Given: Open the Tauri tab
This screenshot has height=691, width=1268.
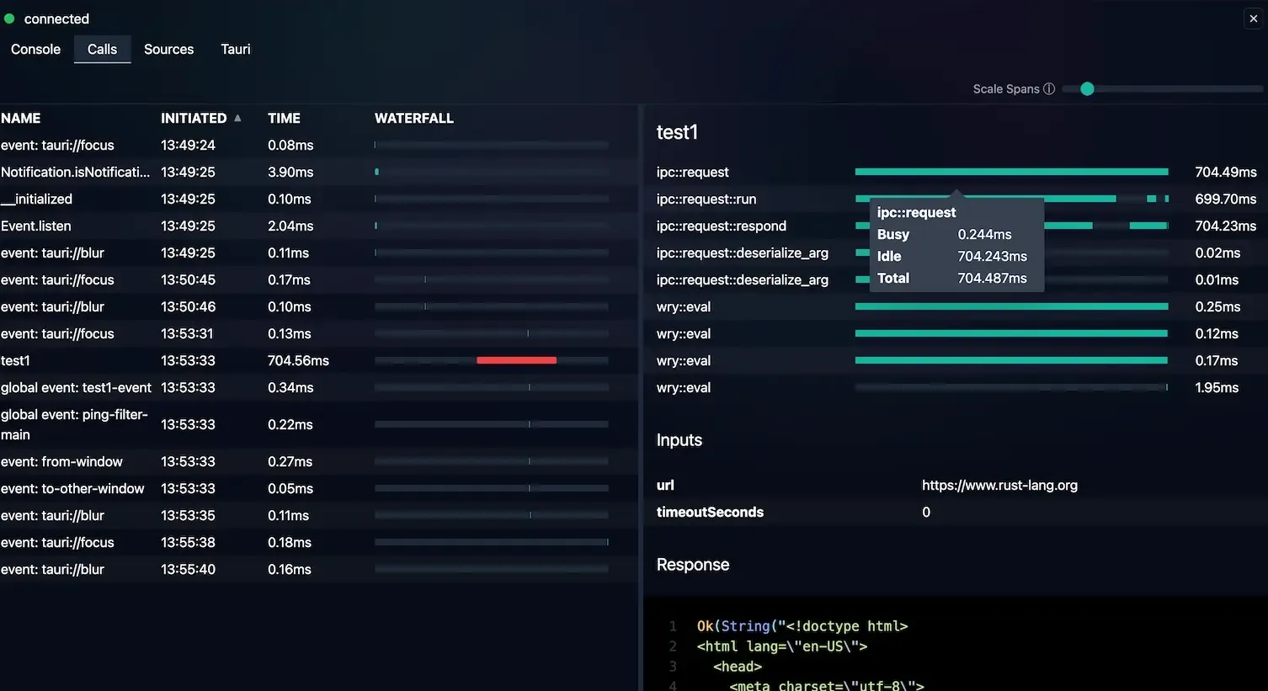Looking at the screenshot, I should (236, 49).
